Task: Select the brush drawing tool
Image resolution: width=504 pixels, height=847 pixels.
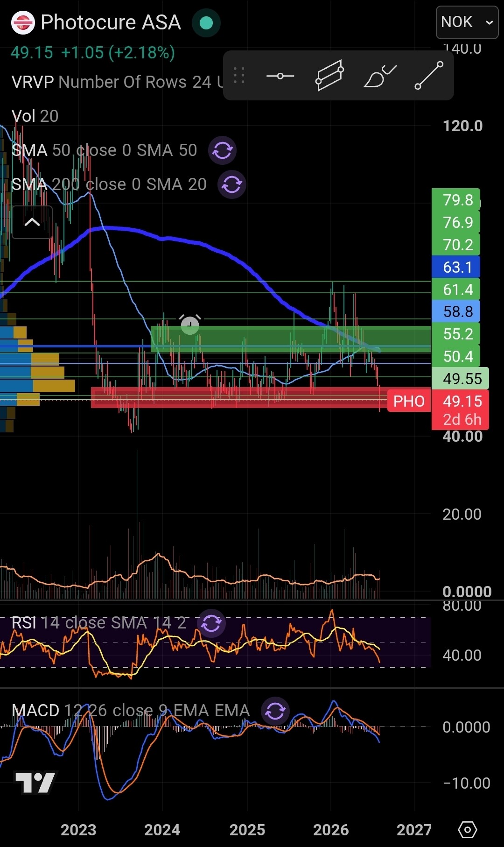Action: pos(380,76)
